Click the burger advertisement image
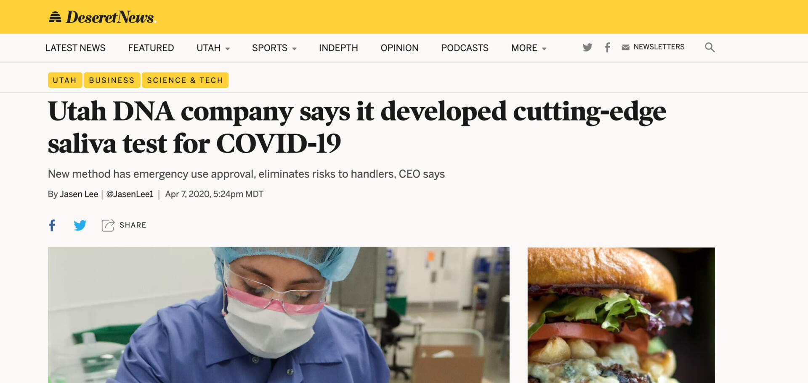The width and height of the screenshot is (808, 383). click(621, 315)
